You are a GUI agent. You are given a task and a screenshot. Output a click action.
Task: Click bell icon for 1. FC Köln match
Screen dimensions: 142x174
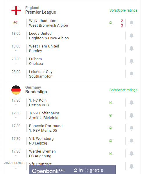pyautogui.click(x=132, y=103)
